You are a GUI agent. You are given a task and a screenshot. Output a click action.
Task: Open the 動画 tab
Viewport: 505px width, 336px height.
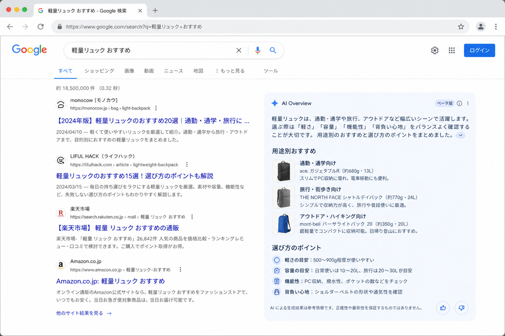click(x=149, y=71)
